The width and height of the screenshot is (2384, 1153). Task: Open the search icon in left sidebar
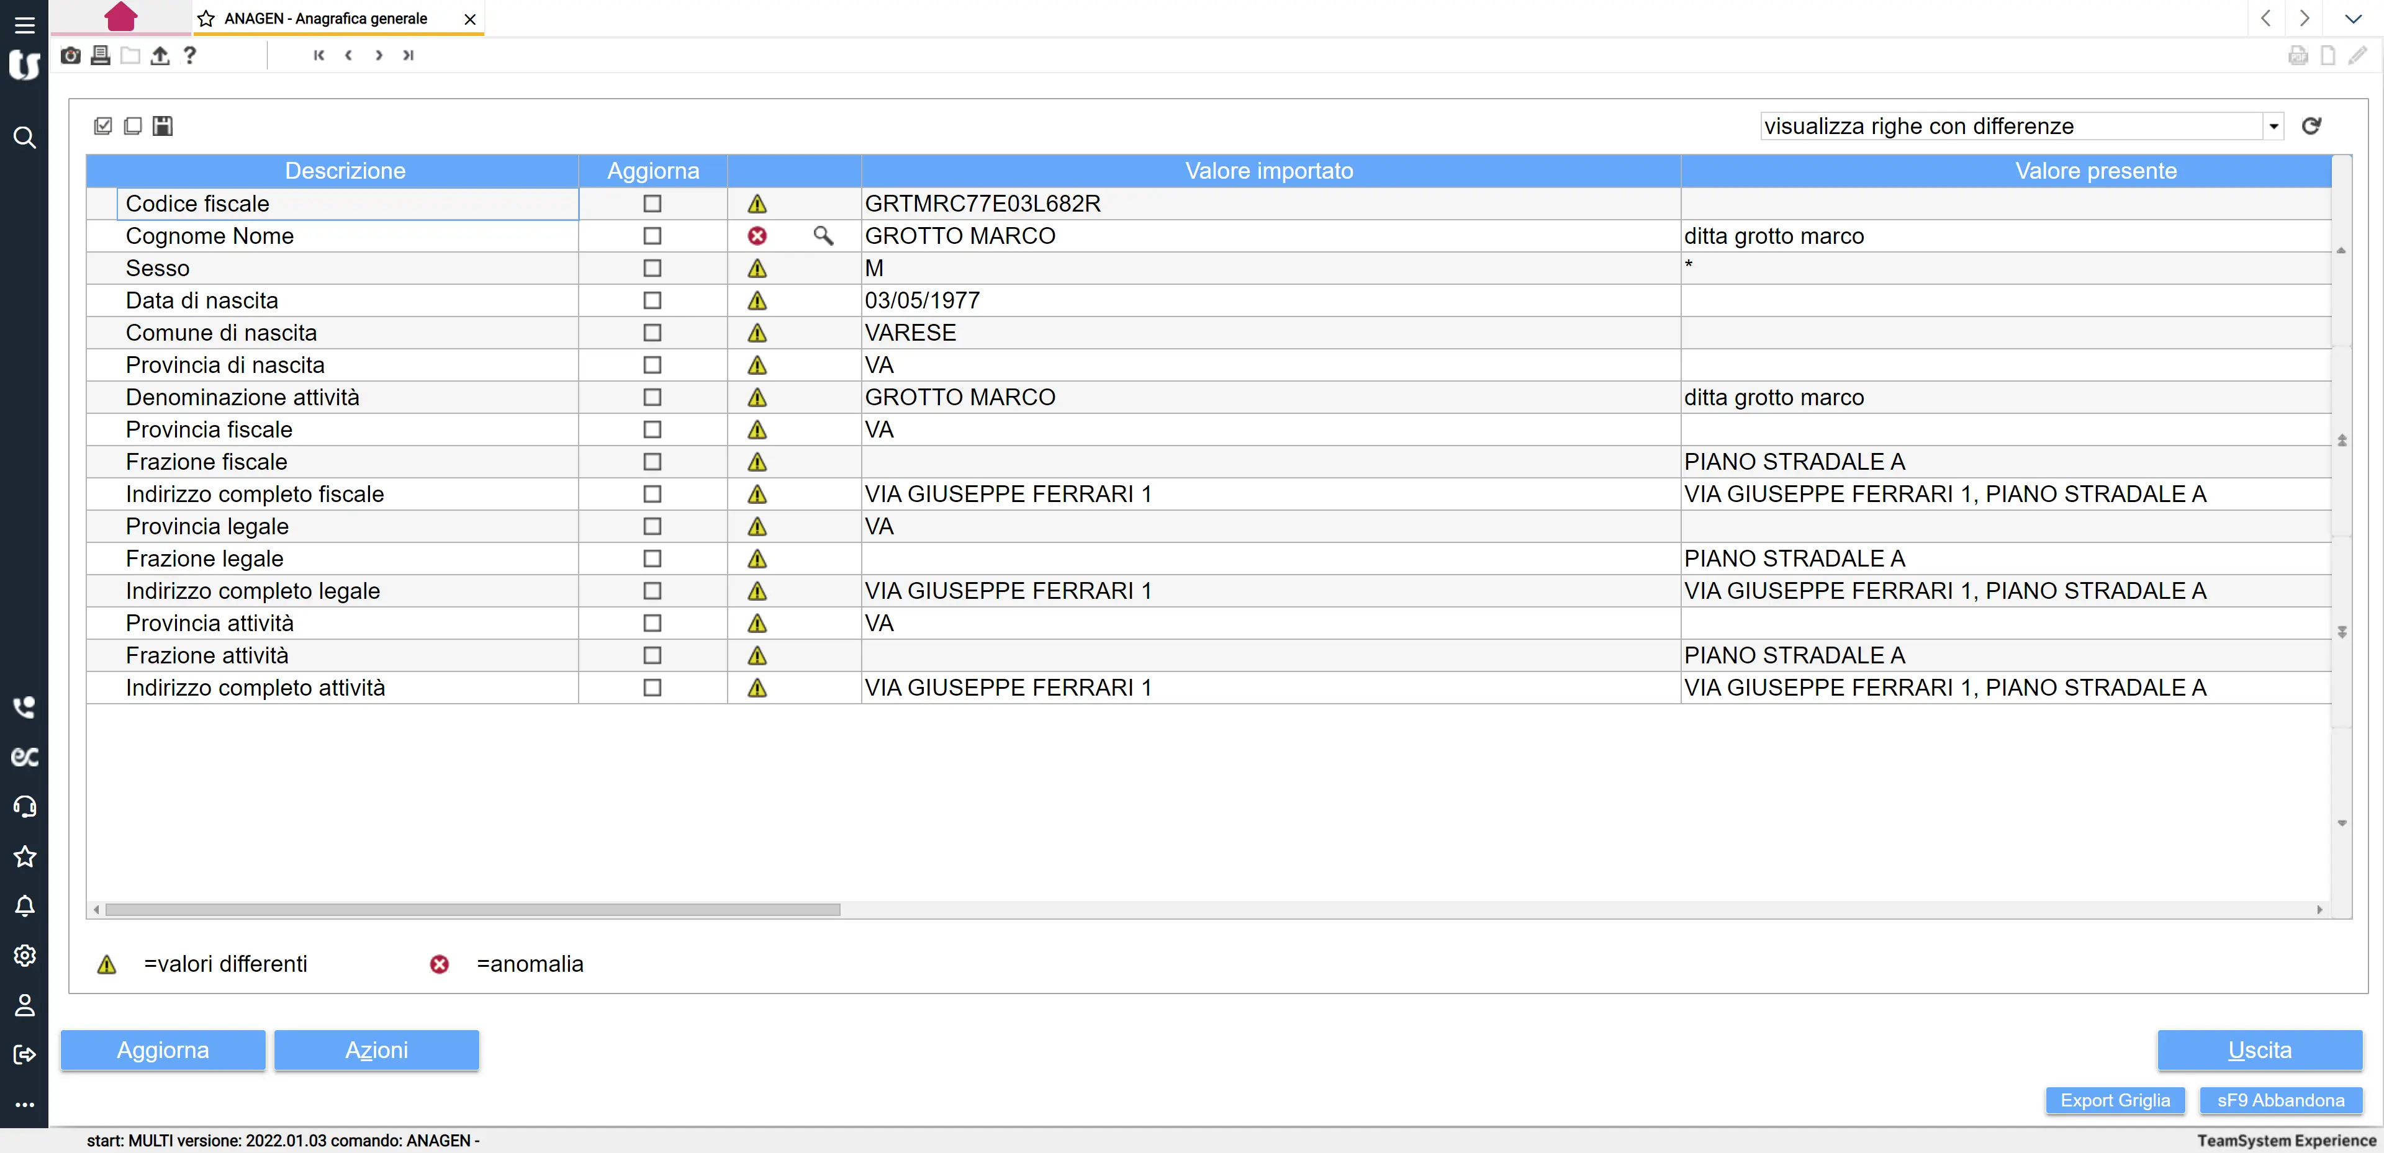[x=25, y=138]
